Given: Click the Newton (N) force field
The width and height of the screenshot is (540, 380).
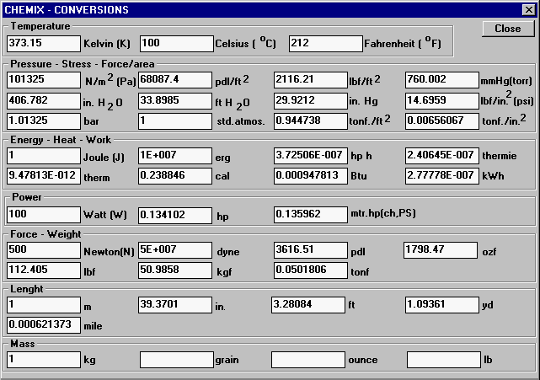Looking at the screenshot, I should [x=44, y=250].
